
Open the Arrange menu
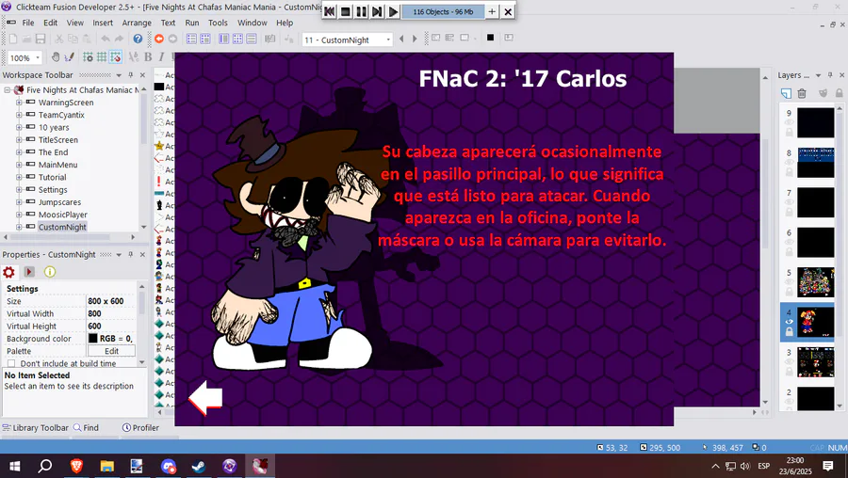point(137,23)
